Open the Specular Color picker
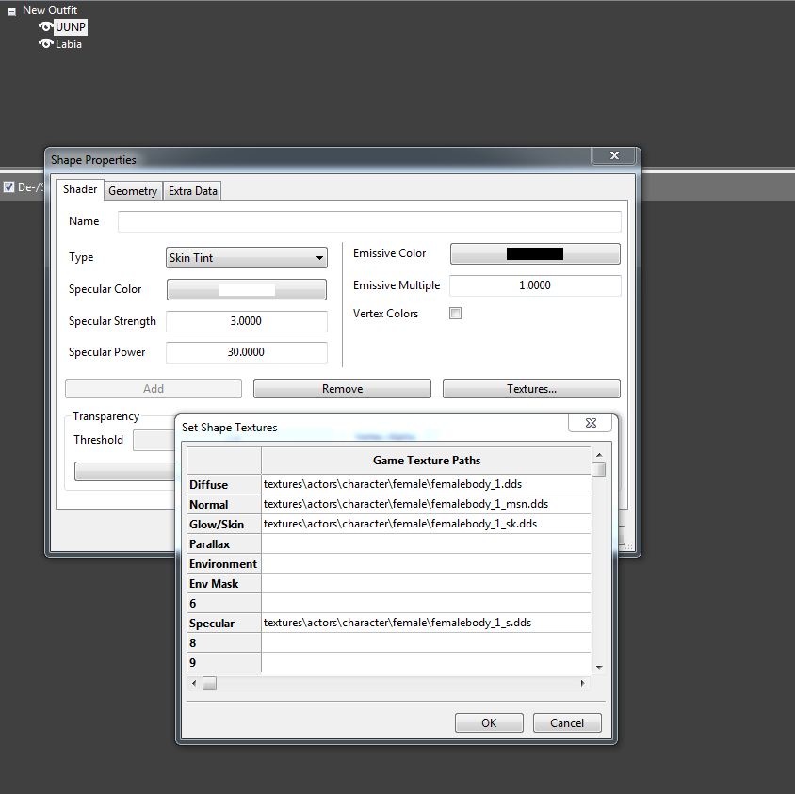The image size is (795, 794). click(x=247, y=289)
